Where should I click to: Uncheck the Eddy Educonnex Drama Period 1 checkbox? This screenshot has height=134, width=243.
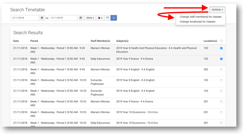[221, 59]
